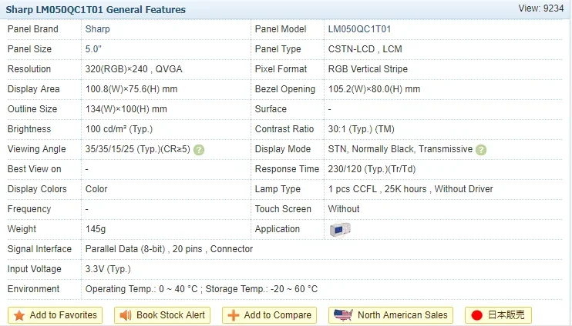This screenshot has height=326, width=572.
Task: Click the 145g weight value
Action: (96, 229)
